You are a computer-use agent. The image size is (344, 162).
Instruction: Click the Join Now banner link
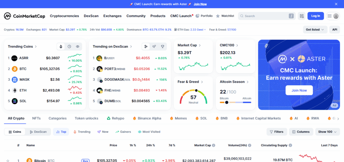tap(200, 4)
